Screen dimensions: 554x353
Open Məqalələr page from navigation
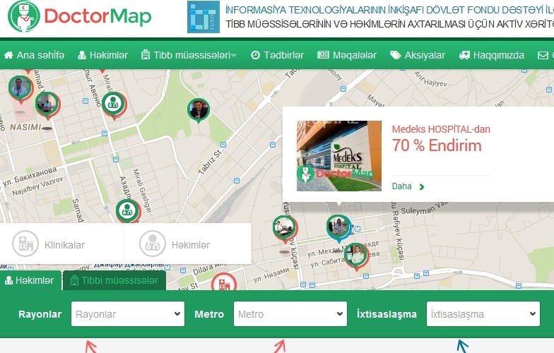click(x=347, y=55)
